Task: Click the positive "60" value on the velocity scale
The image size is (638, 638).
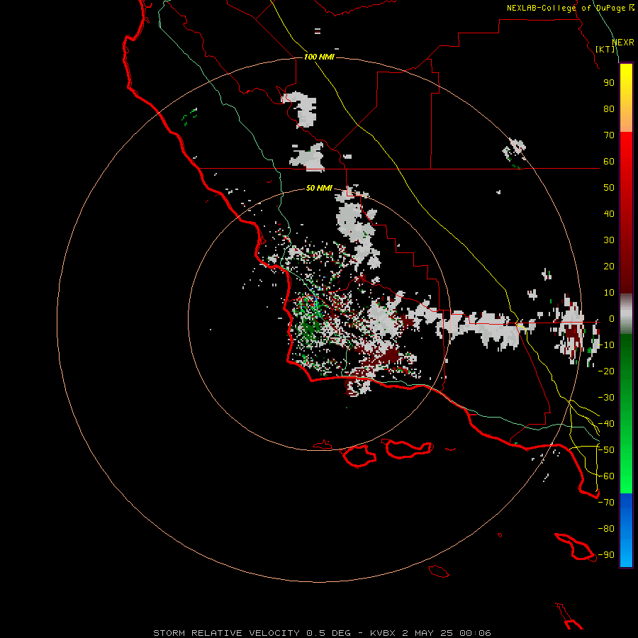Action: tap(609, 162)
